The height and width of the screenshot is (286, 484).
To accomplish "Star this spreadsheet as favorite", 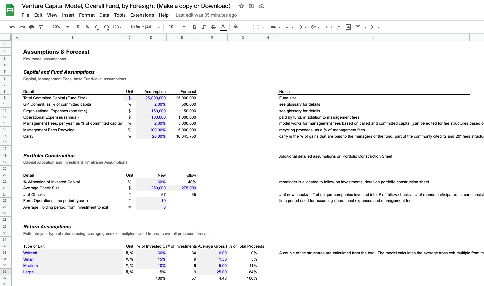I will 241,6.
